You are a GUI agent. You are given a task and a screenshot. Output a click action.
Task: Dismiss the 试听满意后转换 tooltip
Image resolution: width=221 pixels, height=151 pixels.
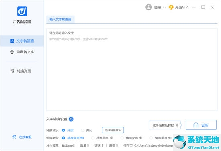point(177,125)
